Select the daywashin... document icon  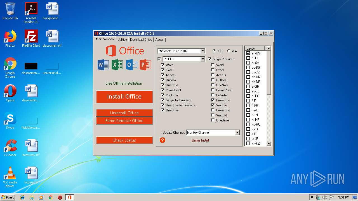tap(31, 93)
